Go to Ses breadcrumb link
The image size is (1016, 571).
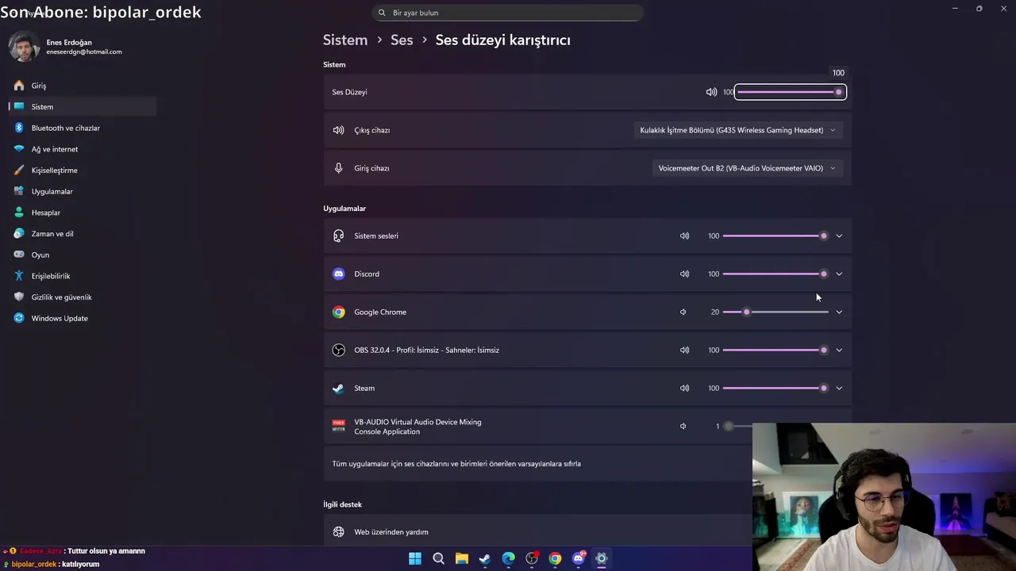pos(402,40)
